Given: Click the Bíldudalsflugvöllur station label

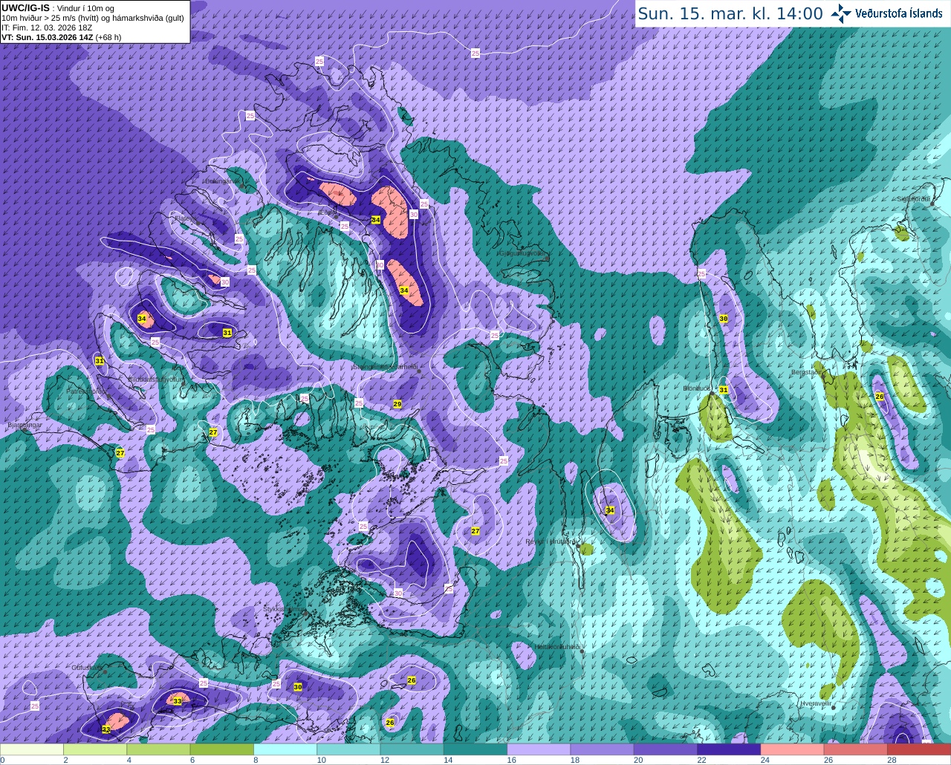Looking at the screenshot, I should (155, 379).
